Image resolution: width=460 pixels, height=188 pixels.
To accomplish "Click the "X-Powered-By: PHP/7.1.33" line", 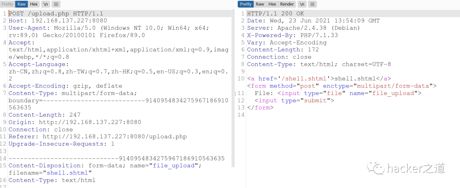I will click(293, 35).
